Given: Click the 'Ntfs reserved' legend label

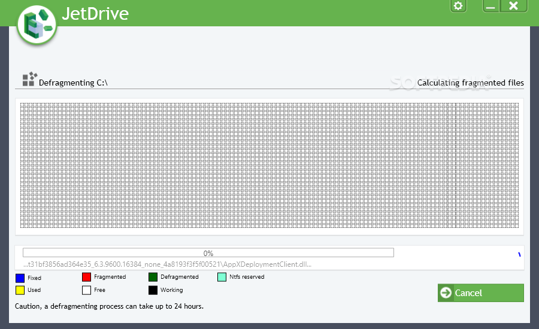Looking at the screenshot, I should click(x=247, y=277).
